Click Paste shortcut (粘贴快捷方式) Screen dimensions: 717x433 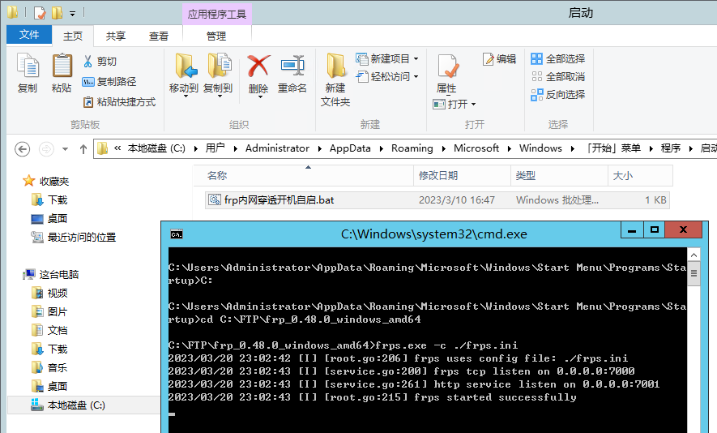coord(119,101)
